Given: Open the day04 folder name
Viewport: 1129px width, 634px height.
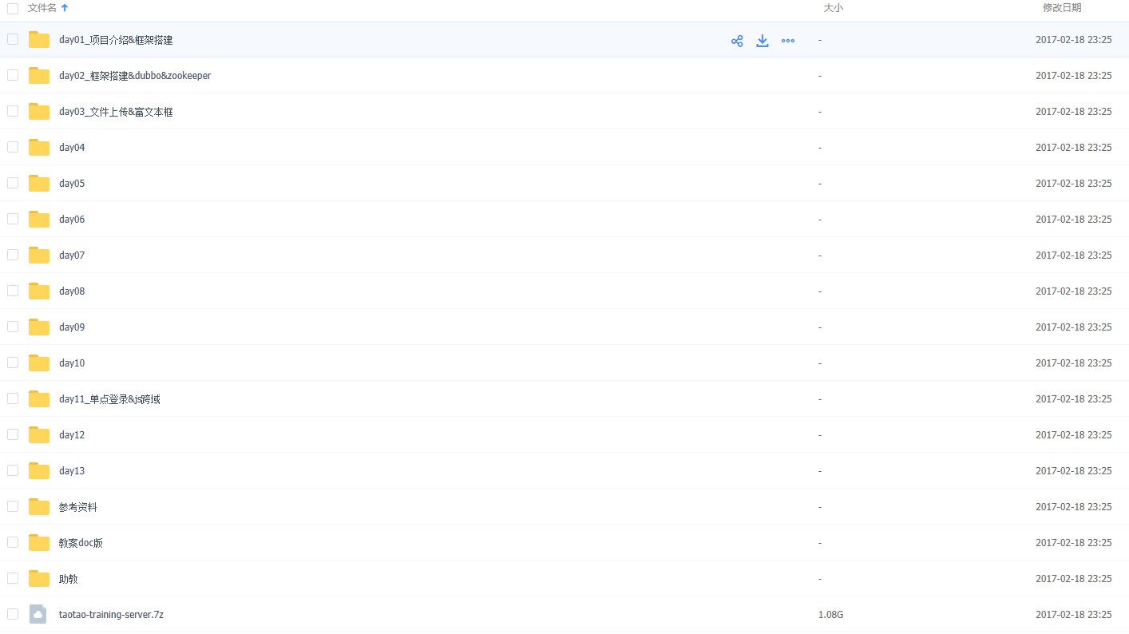Looking at the screenshot, I should pos(72,148).
